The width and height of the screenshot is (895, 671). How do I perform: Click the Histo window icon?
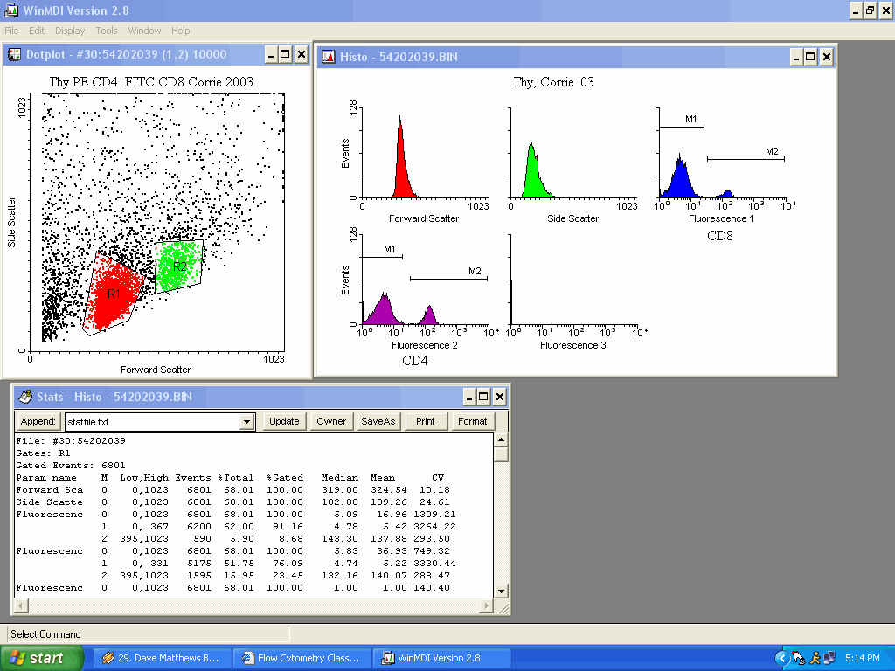point(330,58)
